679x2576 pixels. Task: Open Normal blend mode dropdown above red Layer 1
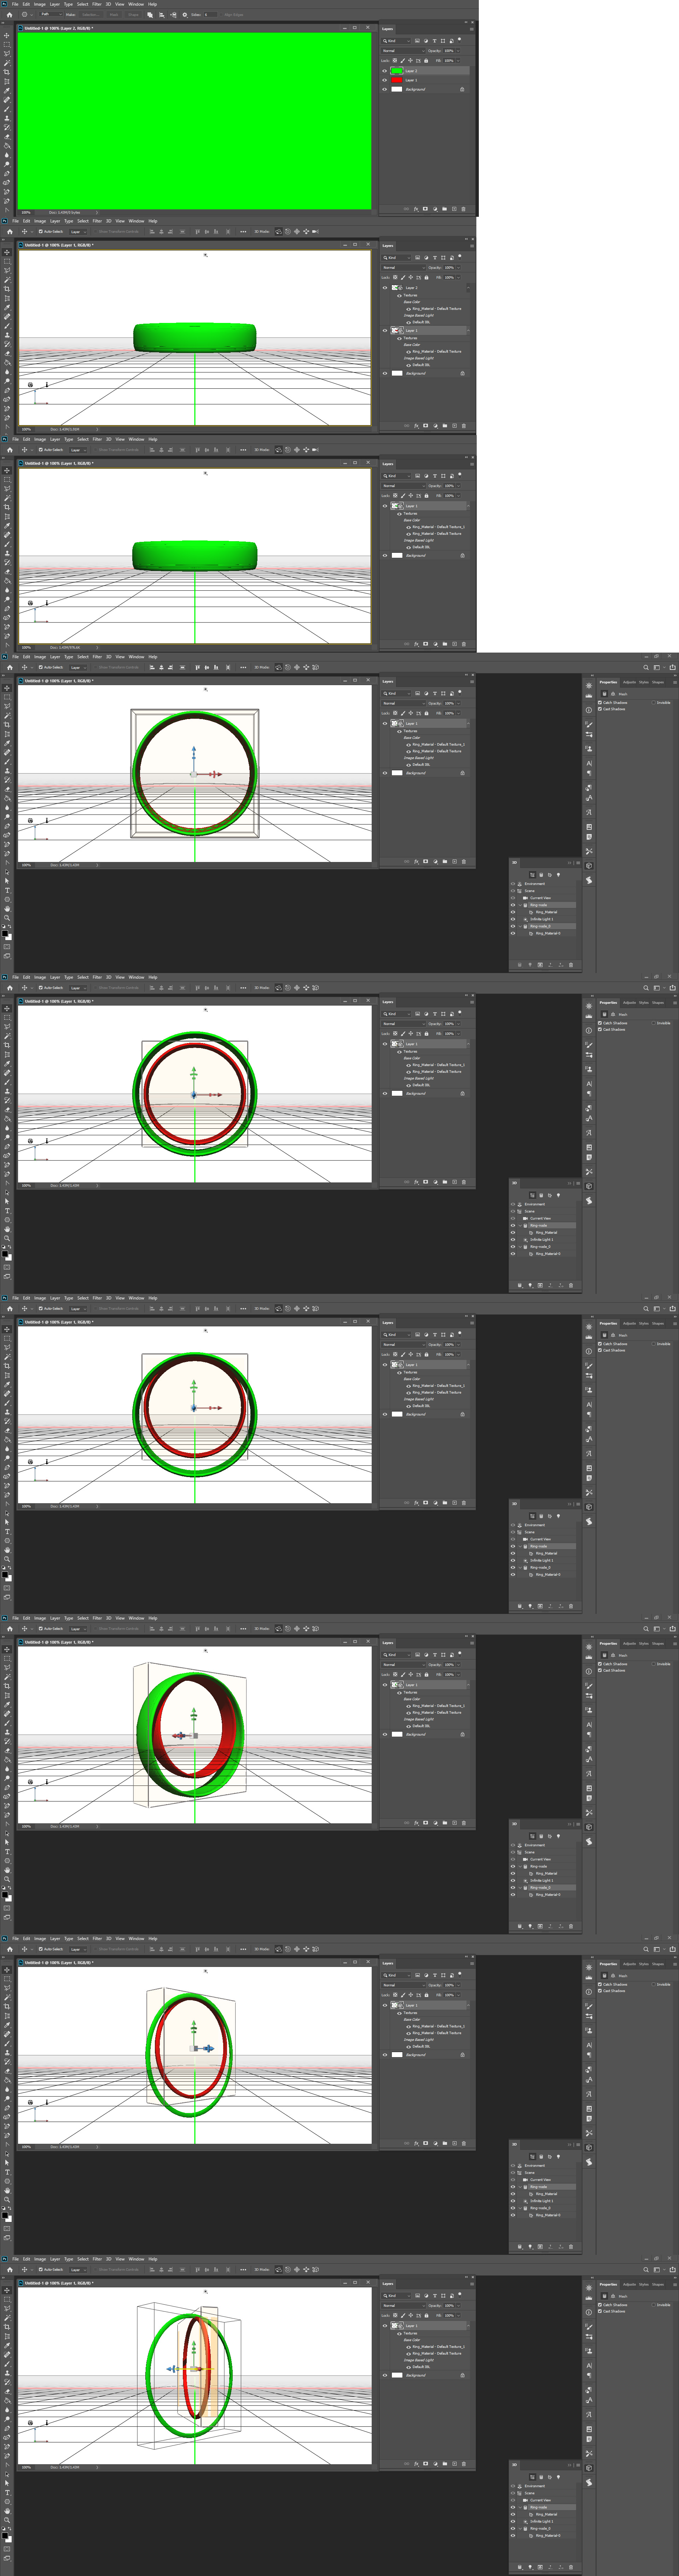tap(403, 51)
